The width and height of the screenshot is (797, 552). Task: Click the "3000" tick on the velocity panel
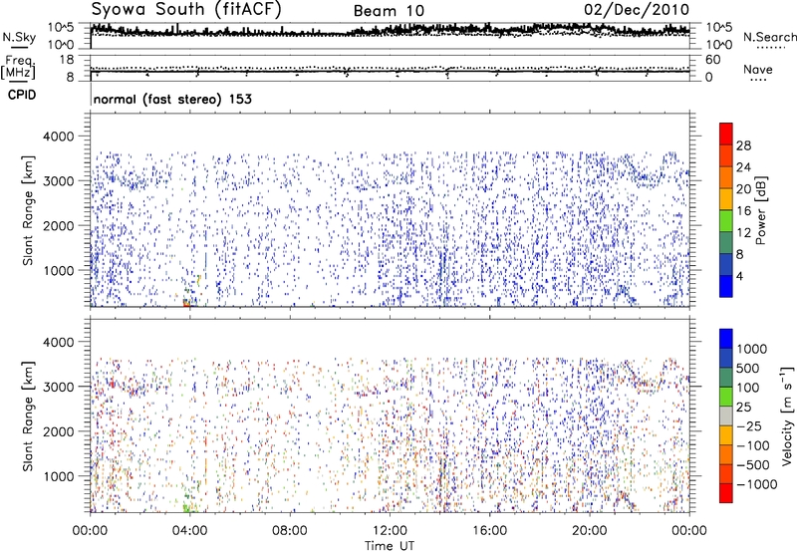click(x=58, y=387)
